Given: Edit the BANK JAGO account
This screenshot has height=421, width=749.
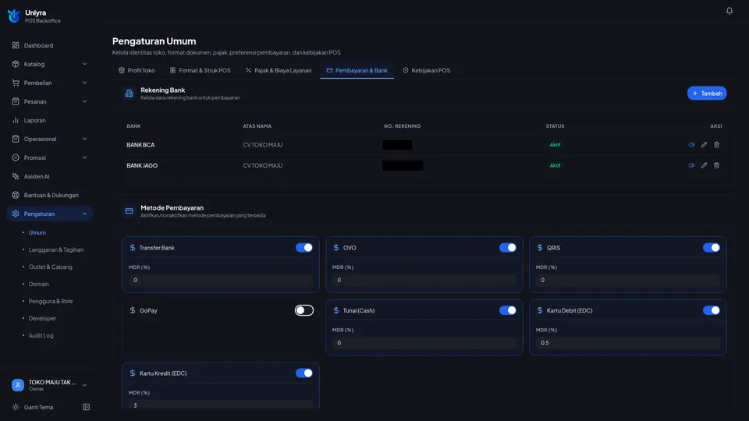Looking at the screenshot, I should 704,165.
